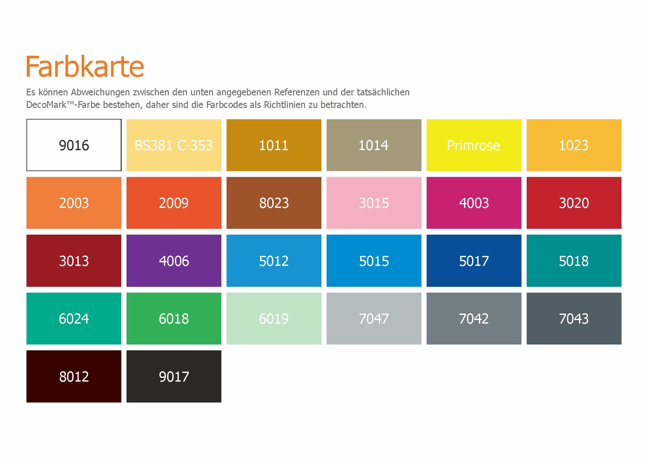Click the 4003 magenta swatch

click(474, 203)
